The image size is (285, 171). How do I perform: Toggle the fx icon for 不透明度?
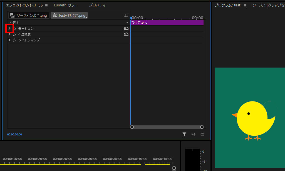(15, 34)
